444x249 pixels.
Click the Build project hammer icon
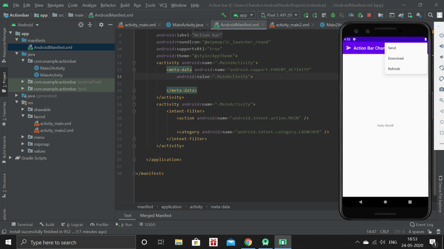click(x=224, y=15)
